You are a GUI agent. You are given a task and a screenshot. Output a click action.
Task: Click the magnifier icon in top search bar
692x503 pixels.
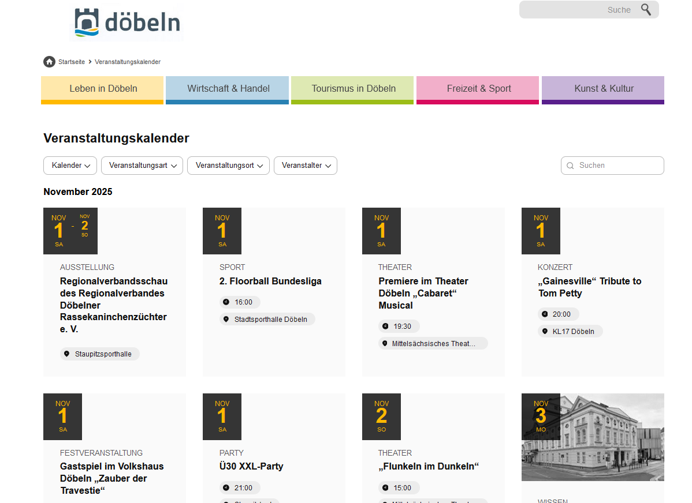click(646, 10)
